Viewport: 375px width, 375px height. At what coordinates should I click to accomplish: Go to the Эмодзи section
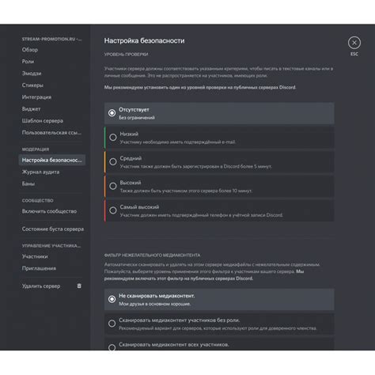click(x=32, y=74)
